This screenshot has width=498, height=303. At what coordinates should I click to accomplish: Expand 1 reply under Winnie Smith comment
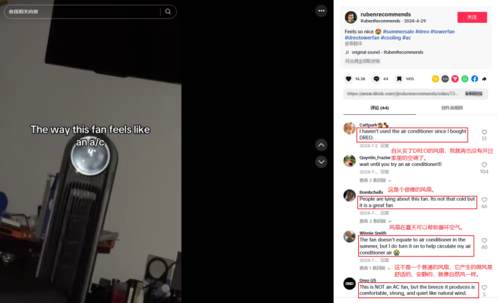click(x=375, y=268)
